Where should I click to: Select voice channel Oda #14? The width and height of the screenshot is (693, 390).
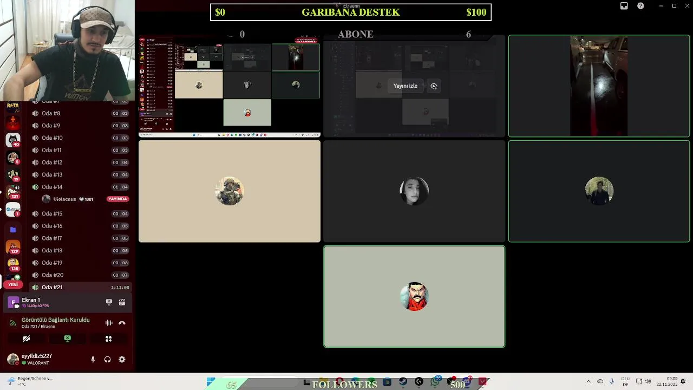pyautogui.click(x=81, y=187)
